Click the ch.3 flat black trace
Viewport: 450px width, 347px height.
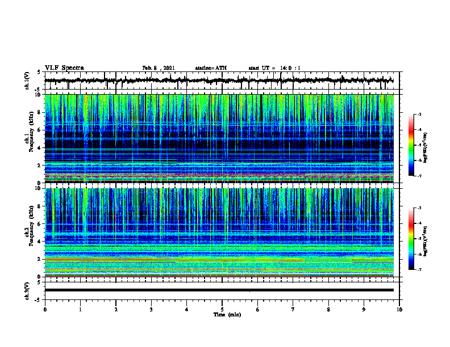pyautogui.click(x=219, y=290)
